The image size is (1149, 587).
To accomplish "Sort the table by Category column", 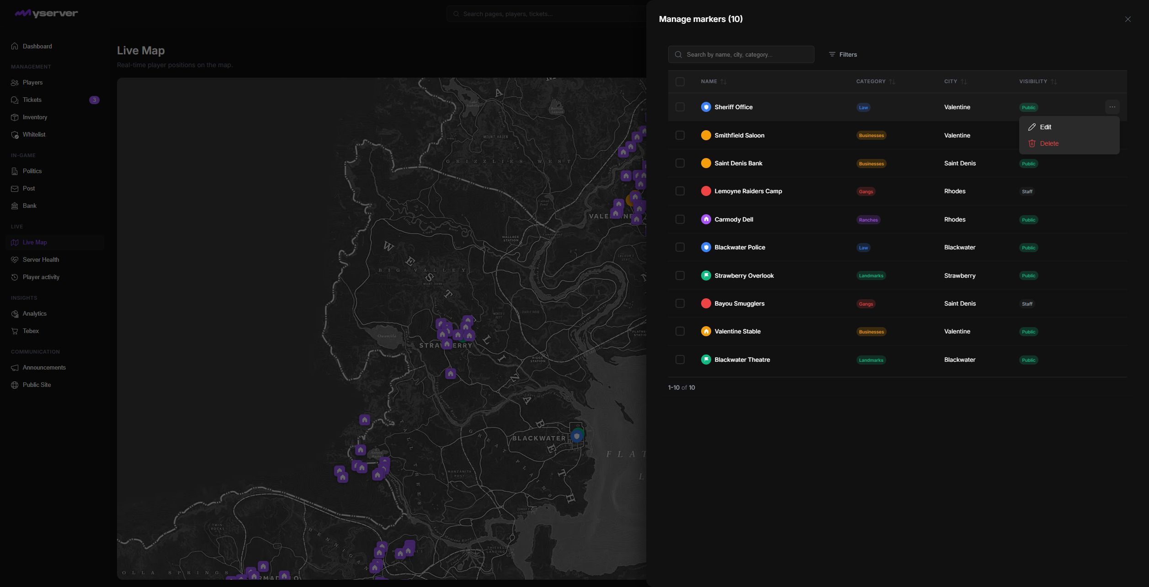I will coord(876,81).
